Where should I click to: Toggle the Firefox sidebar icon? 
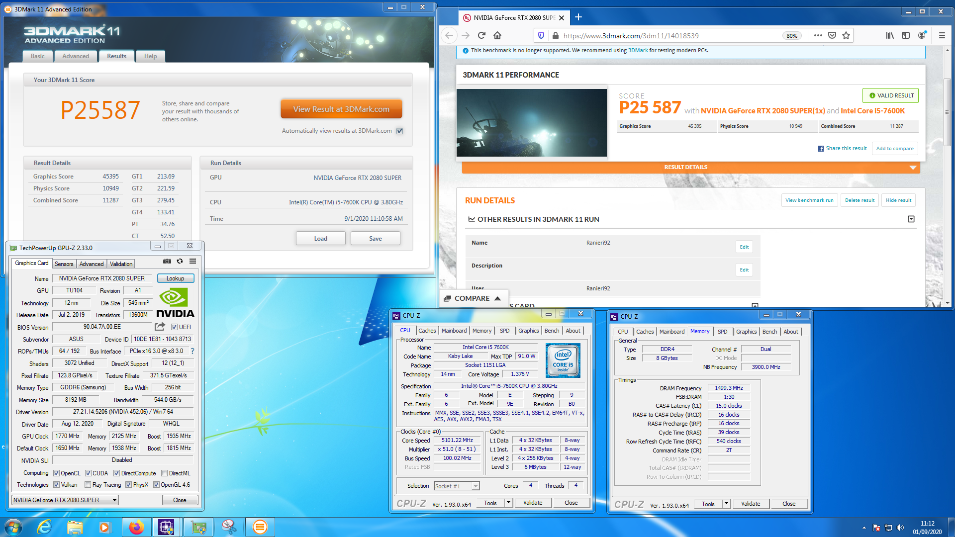tap(906, 35)
